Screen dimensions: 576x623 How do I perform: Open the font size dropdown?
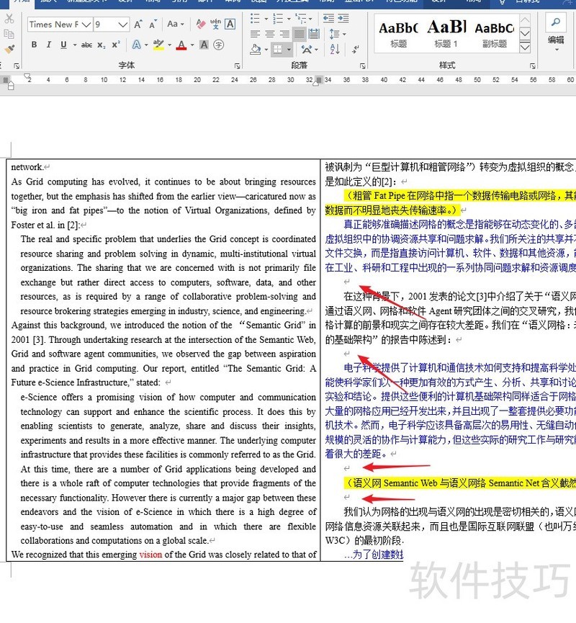(x=123, y=24)
